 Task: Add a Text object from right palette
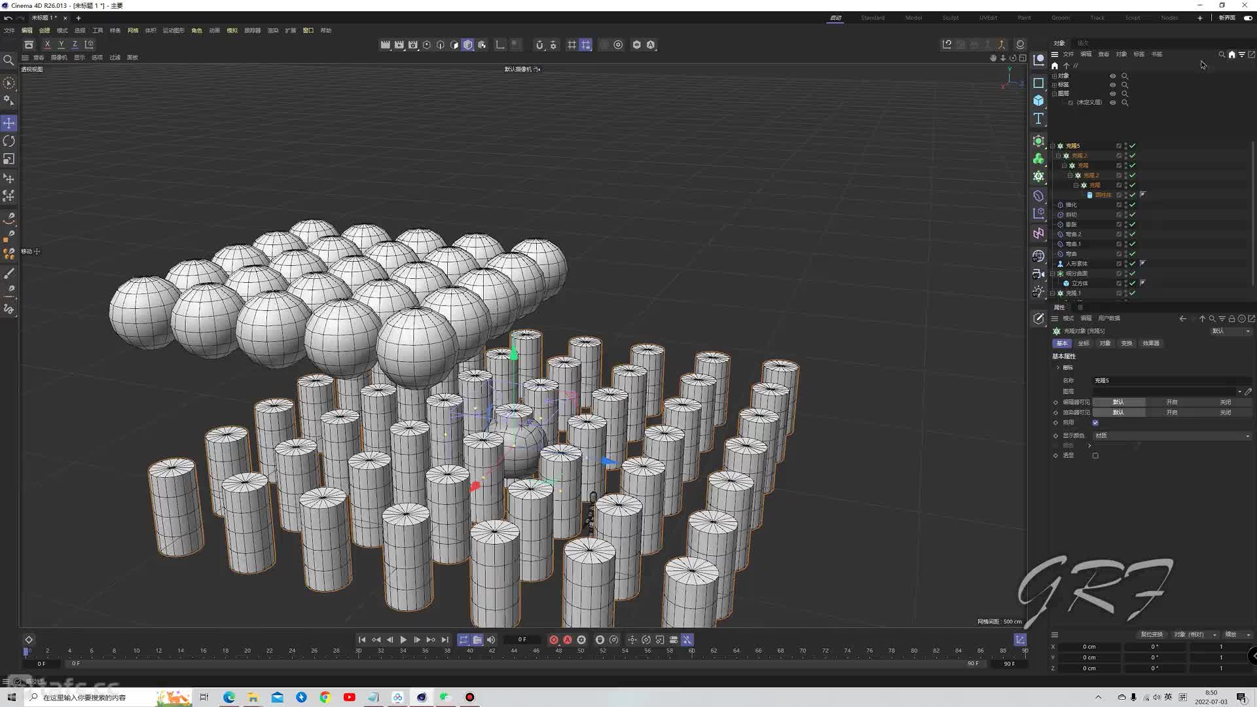(x=1038, y=118)
